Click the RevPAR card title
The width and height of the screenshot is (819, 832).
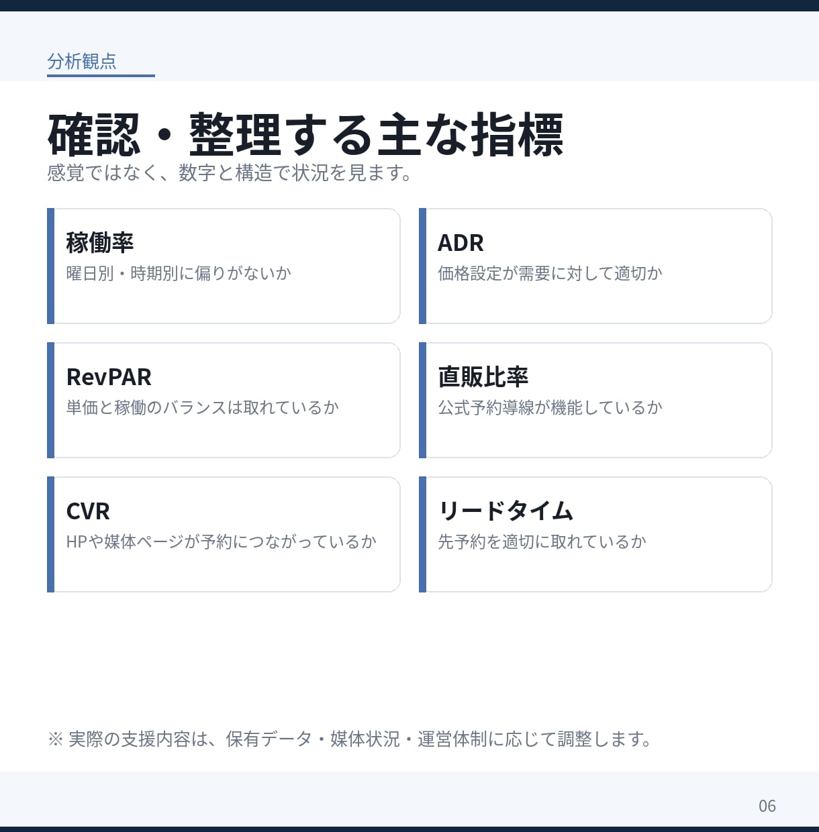point(109,377)
